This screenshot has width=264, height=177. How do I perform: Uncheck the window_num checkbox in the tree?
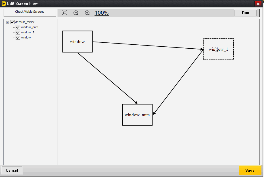(x=18, y=27)
